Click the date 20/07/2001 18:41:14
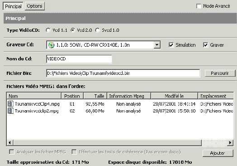The height and width of the screenshot is (166, 237). click(x=174, y=104)
